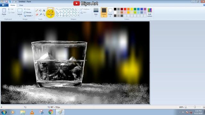Click the drinking glass on the canvas
Viewport: 205px width, 115px height.
pyautogui.click(x=59, y=64)
